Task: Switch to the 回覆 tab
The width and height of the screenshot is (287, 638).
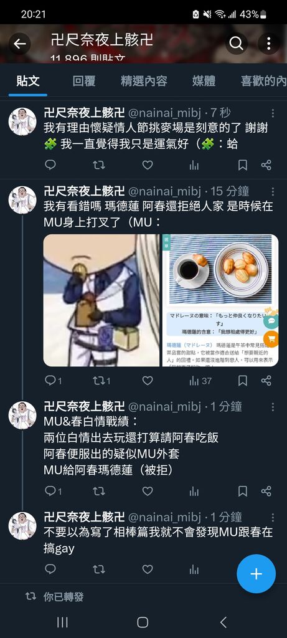Action: coord(84,81)
